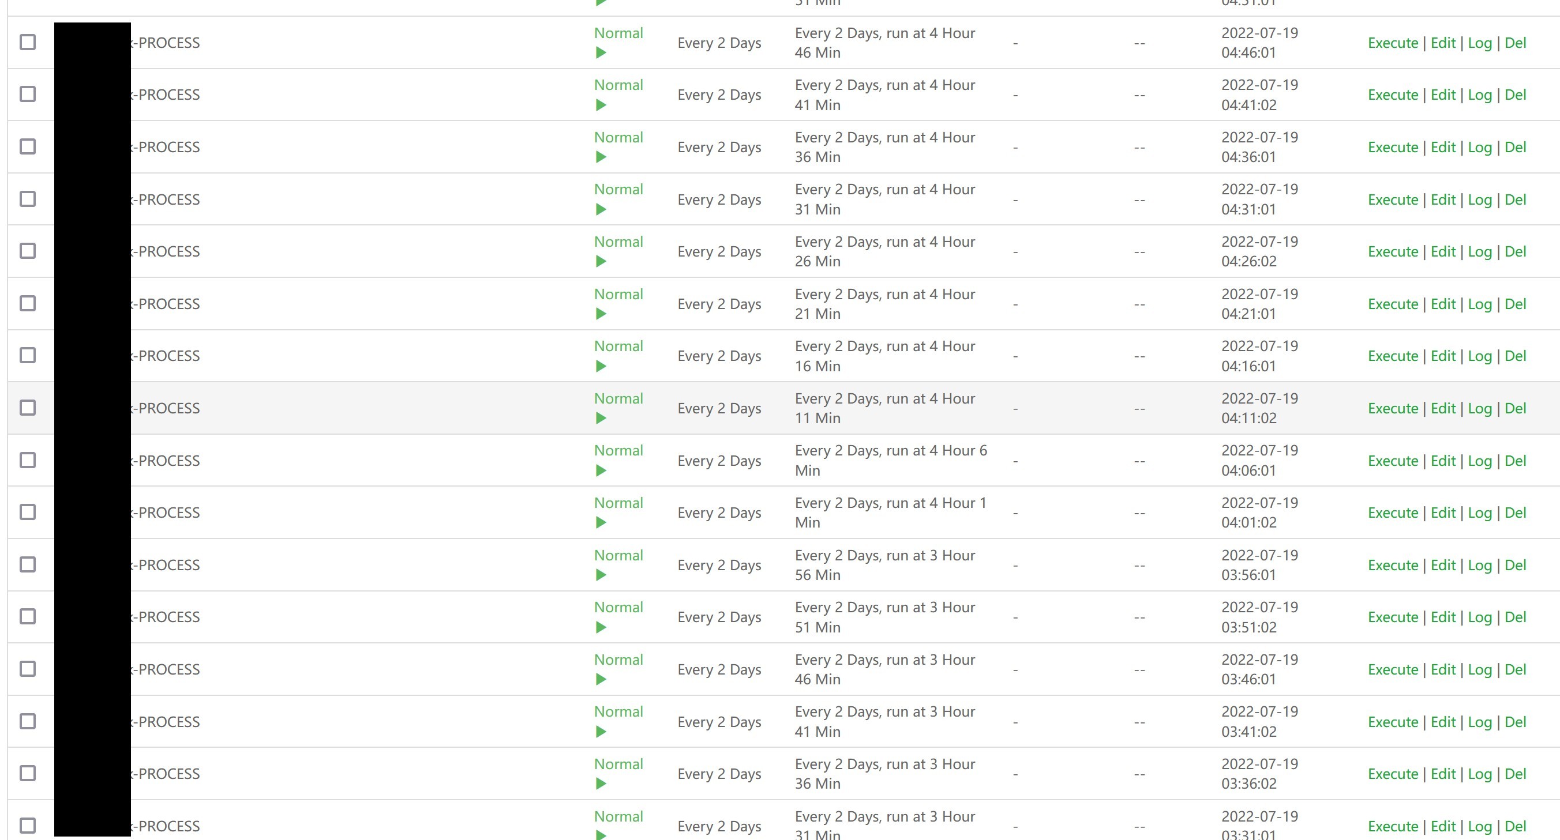Click the play icon in the 3 Hour 51 Min row

click(x=600, y=628)
